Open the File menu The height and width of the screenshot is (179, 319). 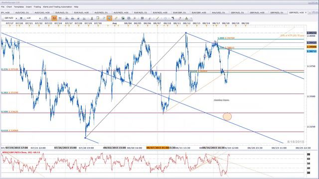click(2, 6)
